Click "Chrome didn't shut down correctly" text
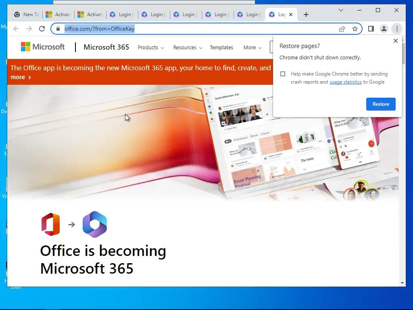This screenshot has height=310, width=413. [x=320, y=57]
